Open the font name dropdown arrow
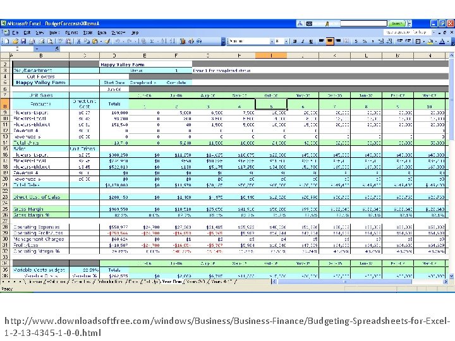Image resolution: width=455 pixels, height=341 pixels. pos(272,42)
